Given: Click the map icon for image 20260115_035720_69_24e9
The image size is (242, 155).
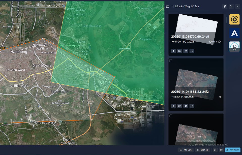Looking at the screenshot, I should (179, 51).
